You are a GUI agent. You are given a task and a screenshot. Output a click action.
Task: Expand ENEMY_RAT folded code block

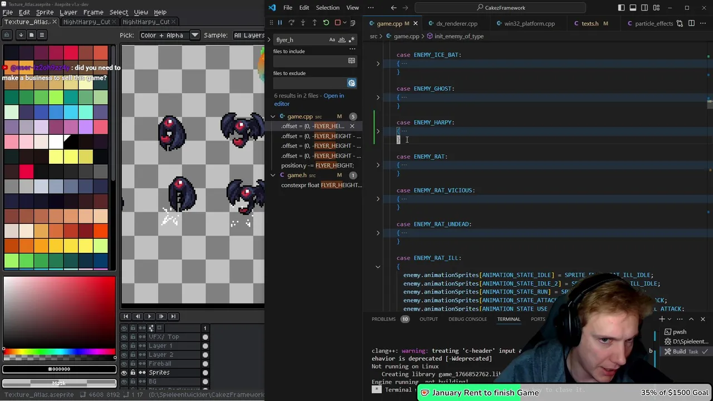coord(378,165)
